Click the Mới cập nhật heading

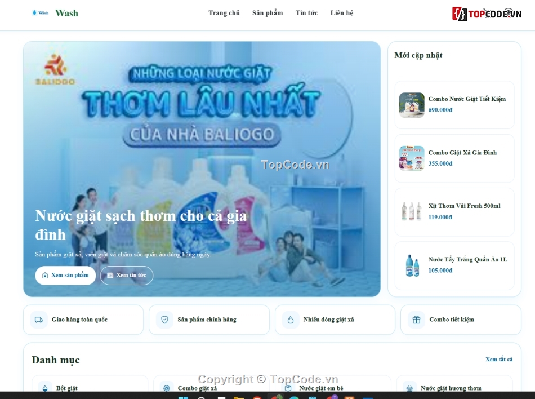418,55
